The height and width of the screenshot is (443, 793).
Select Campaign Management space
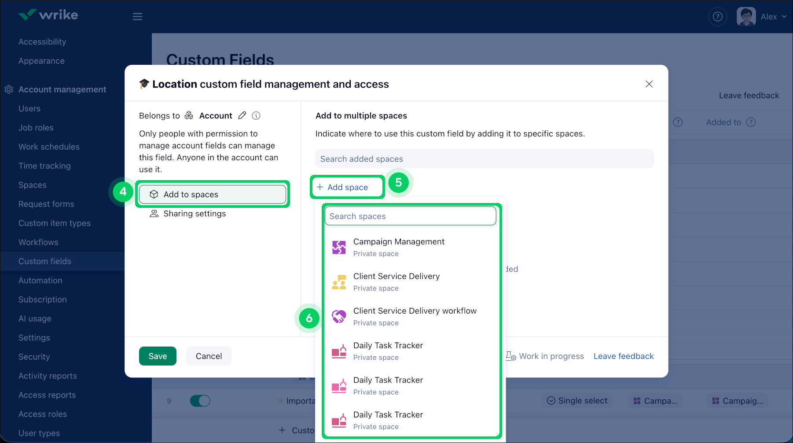(411, 247)
